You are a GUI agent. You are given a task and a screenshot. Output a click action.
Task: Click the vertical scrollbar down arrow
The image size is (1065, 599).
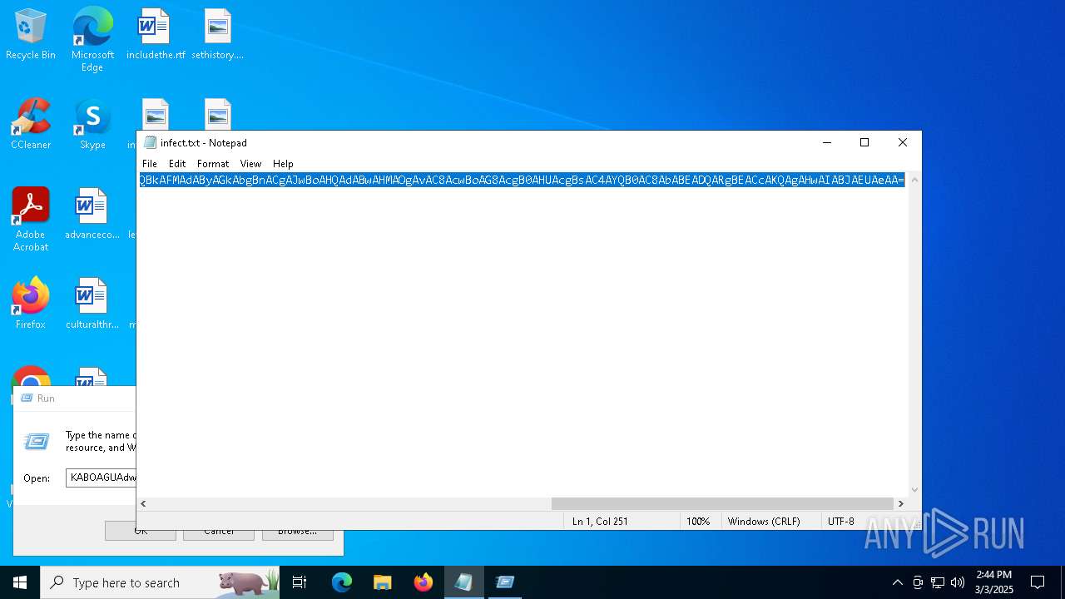(914, 490)
